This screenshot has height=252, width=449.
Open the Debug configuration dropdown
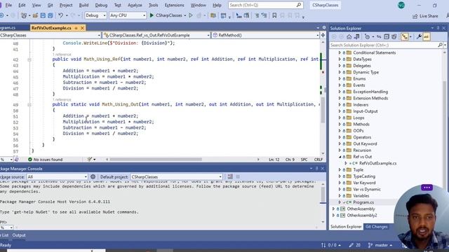point(95,15)
